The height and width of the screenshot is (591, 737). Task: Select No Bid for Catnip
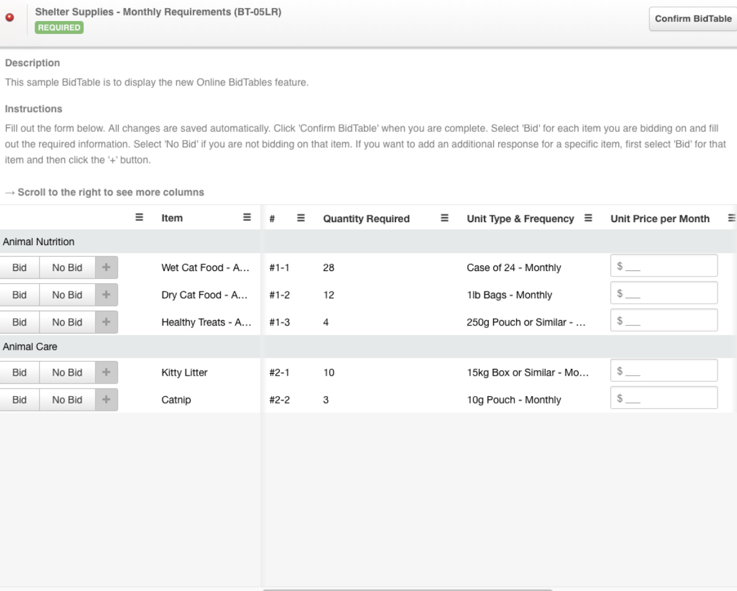tap(67, 400)
